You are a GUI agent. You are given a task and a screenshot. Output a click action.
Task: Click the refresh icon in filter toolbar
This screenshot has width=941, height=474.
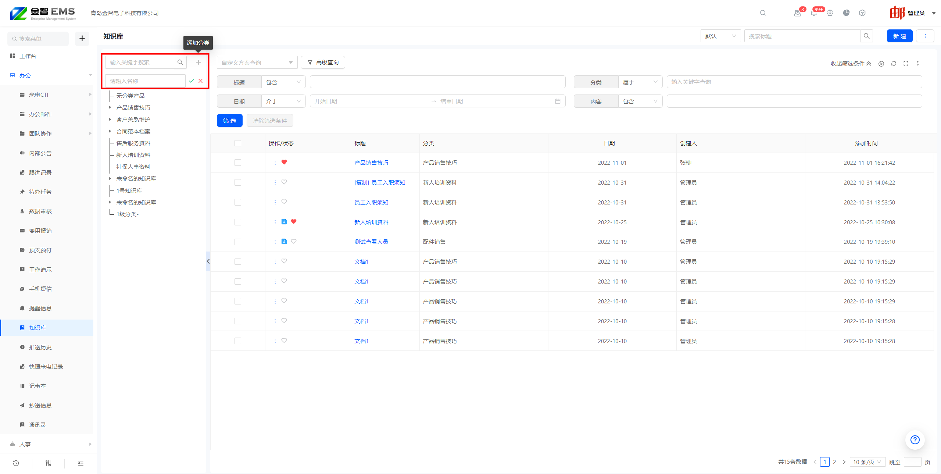click(x=894, y=64)
